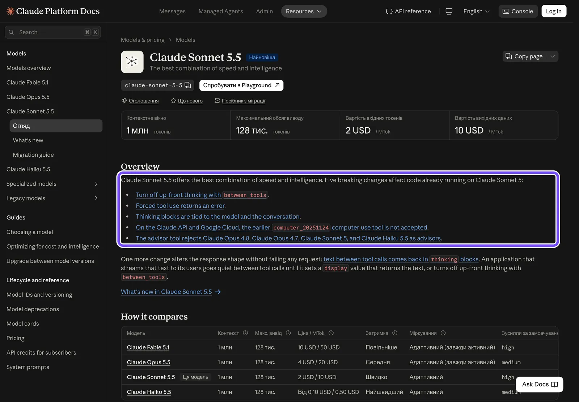The width and height of the screenshot is (579, 402).
Task: Click the search magnifier icon
Action: pyautogui.click(x=11, y=32)
